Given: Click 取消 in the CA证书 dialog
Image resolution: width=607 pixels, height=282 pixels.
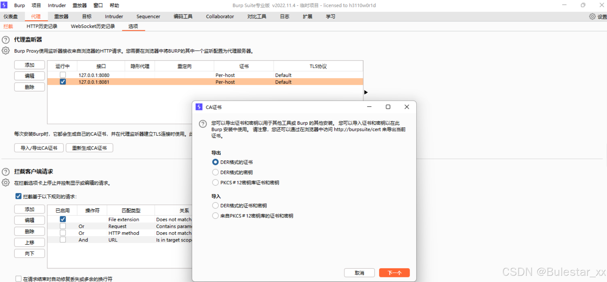Looking at the screenshot, I should click(359, 273).
